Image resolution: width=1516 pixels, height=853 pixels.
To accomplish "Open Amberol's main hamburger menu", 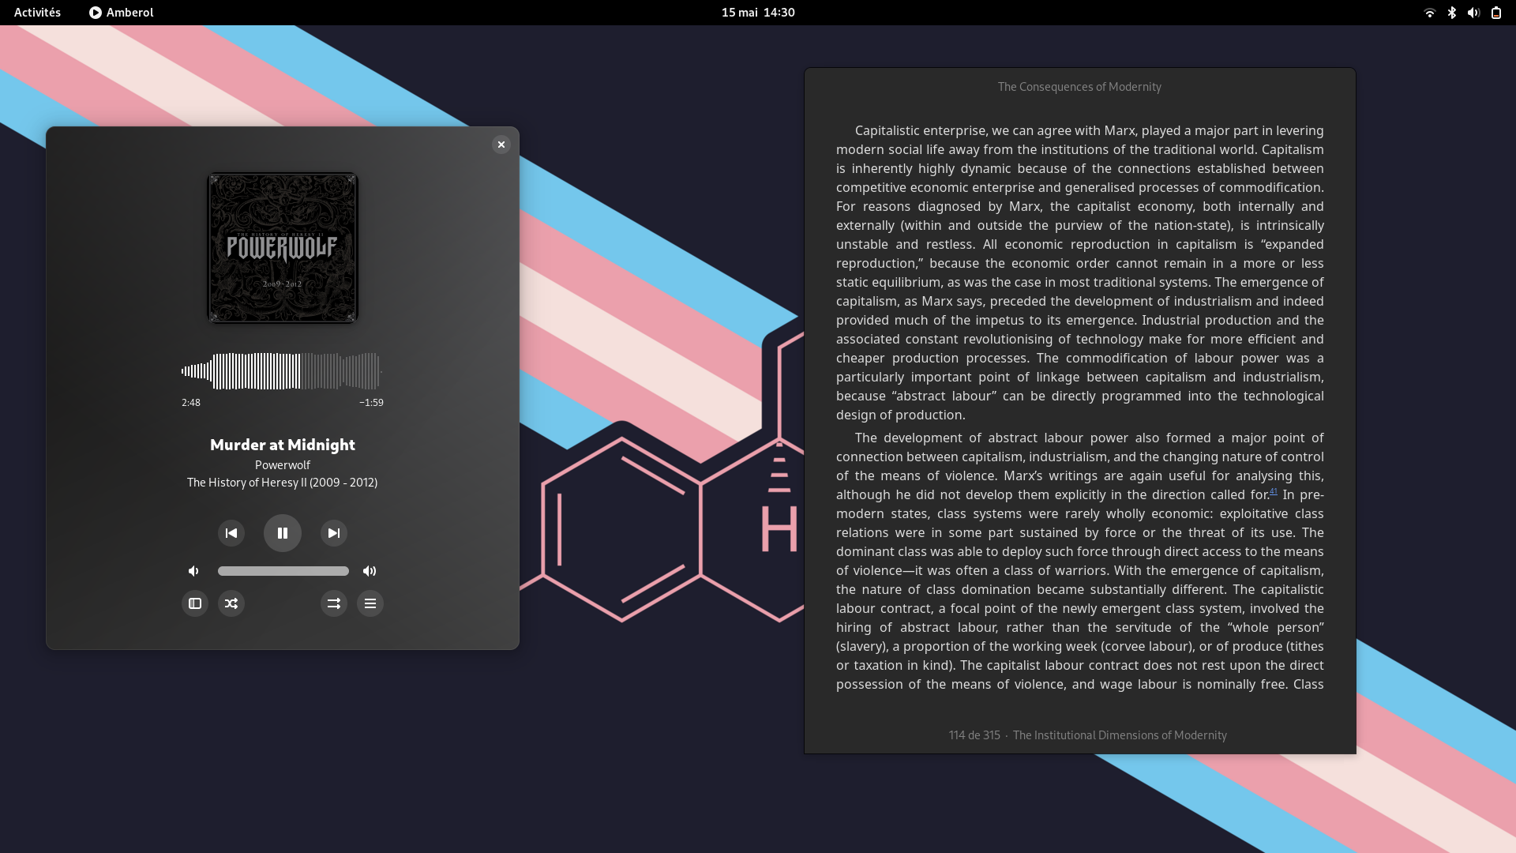I will (x=370, y=603).
